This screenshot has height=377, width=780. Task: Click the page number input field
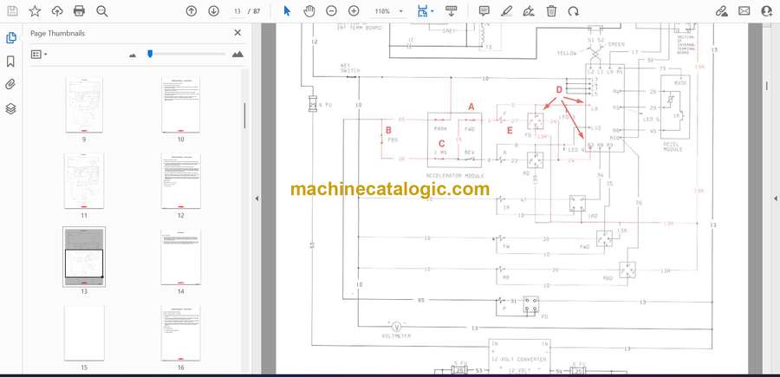coord(237,11)
